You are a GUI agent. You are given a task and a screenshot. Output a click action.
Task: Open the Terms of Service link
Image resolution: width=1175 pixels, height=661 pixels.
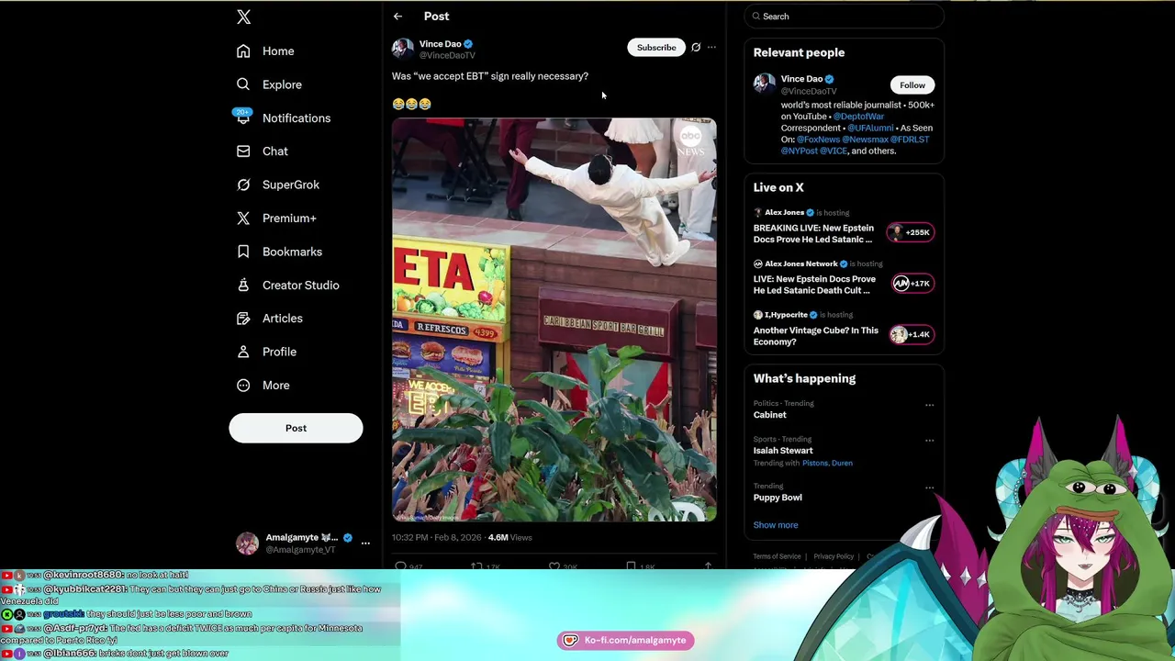tap(777, 556)
